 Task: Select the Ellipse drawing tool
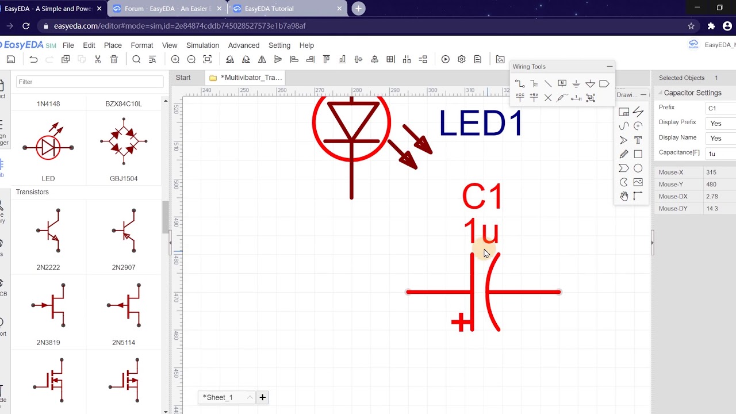tap(638, 168)
